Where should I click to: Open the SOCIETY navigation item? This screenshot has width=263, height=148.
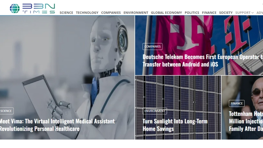[x=226, y=13]
